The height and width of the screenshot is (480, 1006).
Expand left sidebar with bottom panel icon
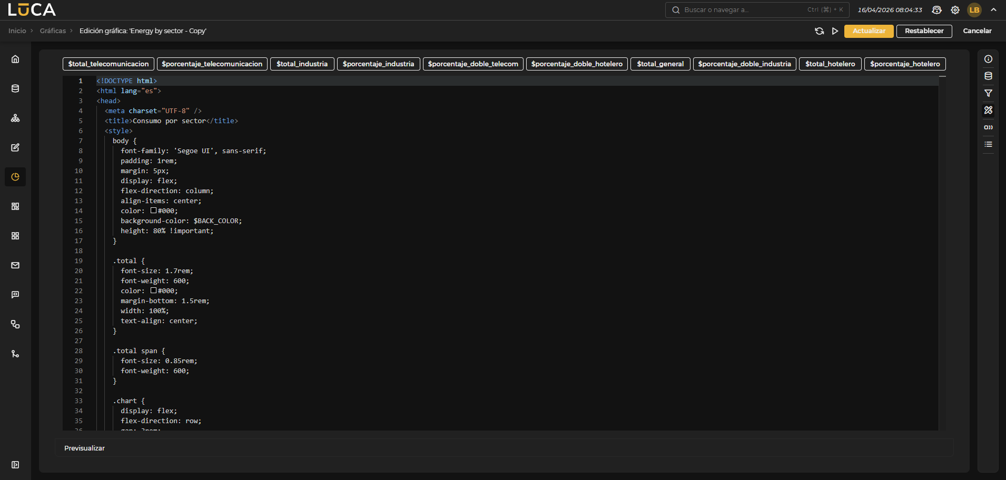(15, 465)
